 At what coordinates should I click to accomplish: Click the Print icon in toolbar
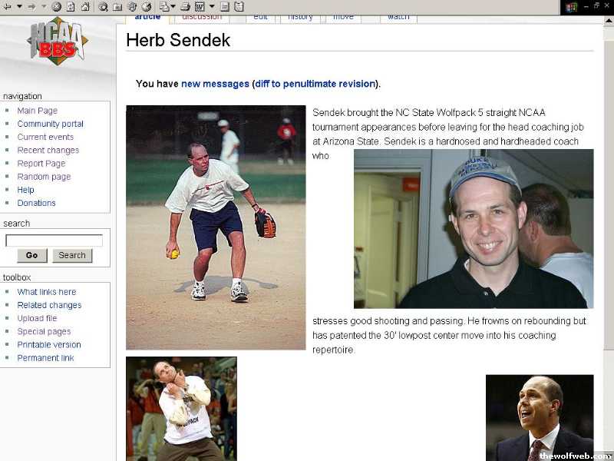[185, 7]
